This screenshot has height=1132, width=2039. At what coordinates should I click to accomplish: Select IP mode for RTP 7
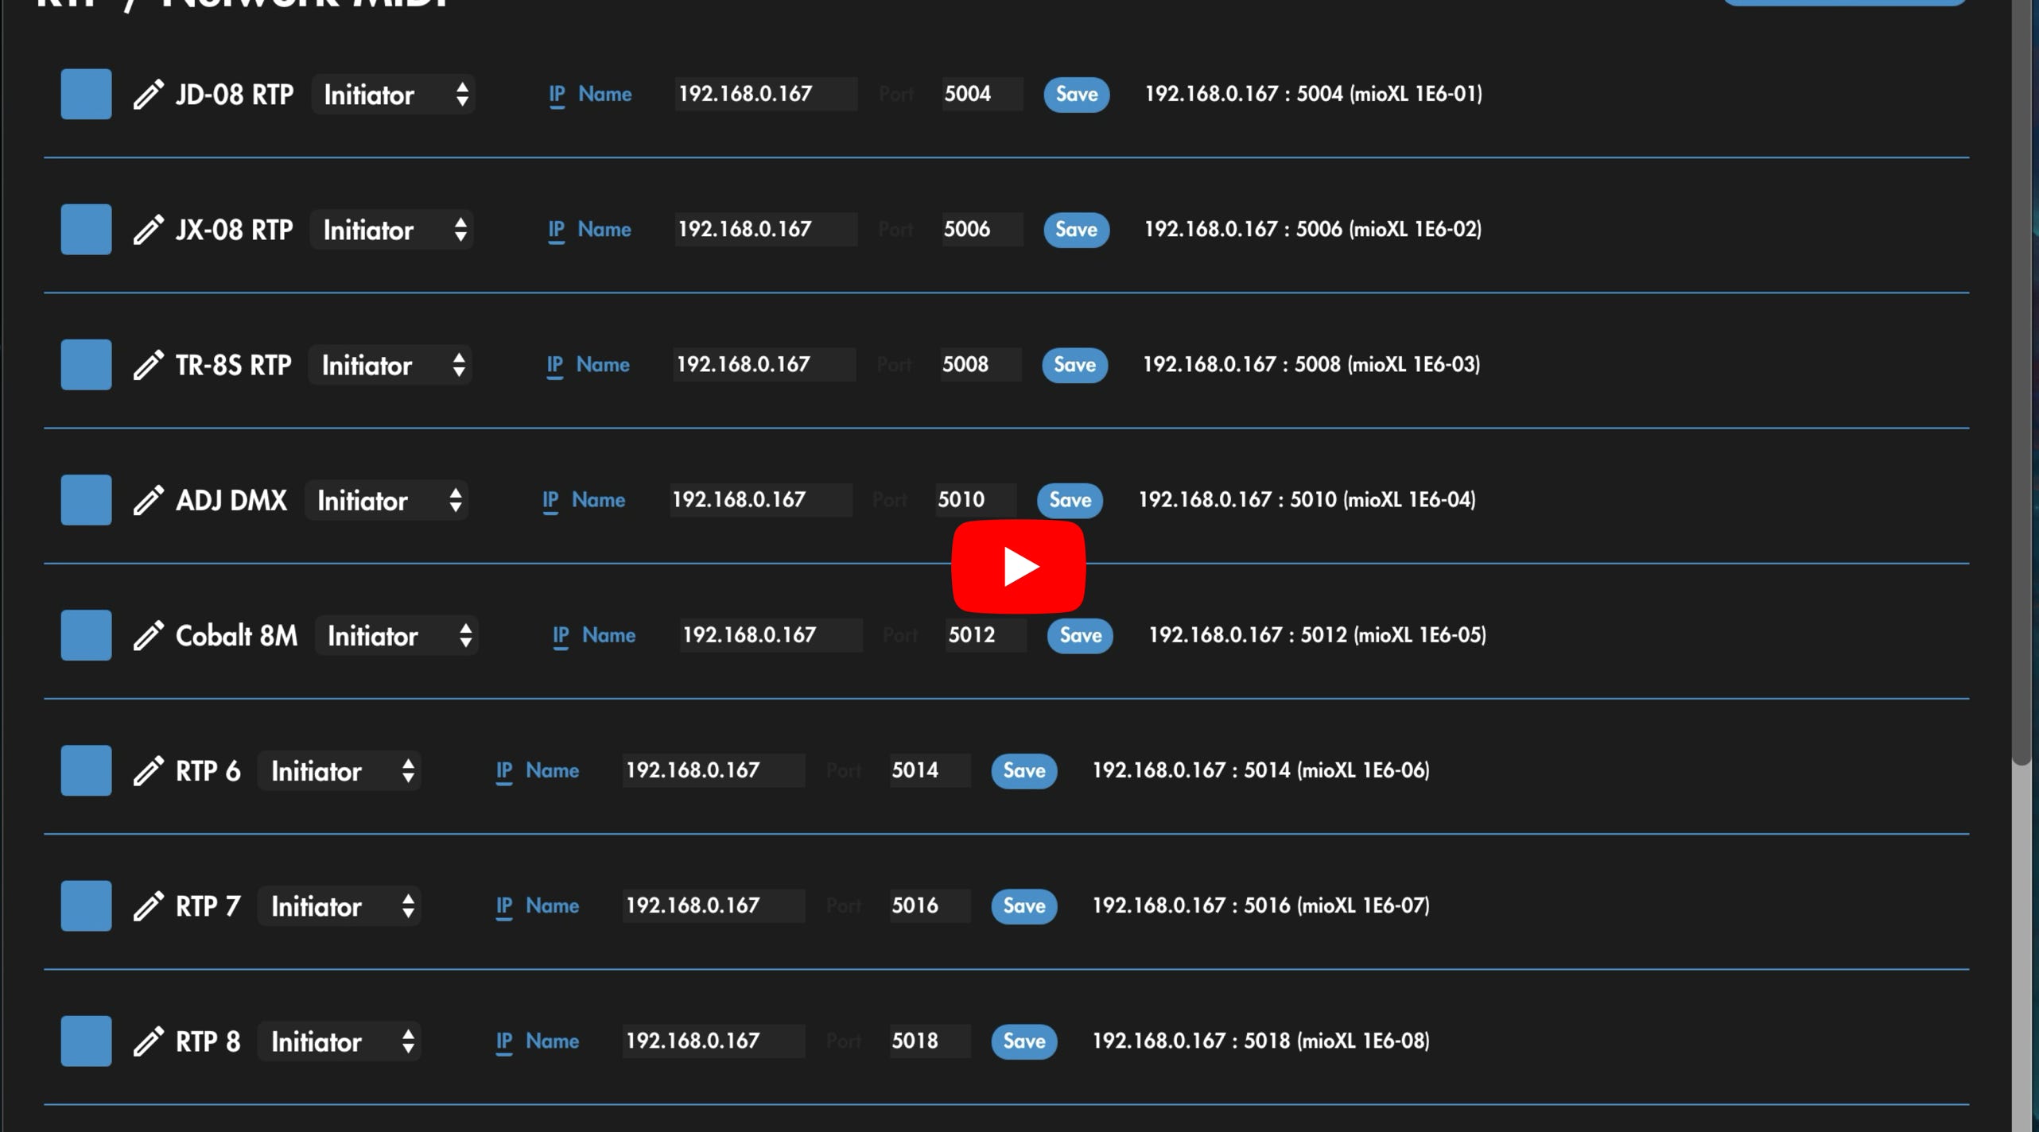(x=503, y=905)
